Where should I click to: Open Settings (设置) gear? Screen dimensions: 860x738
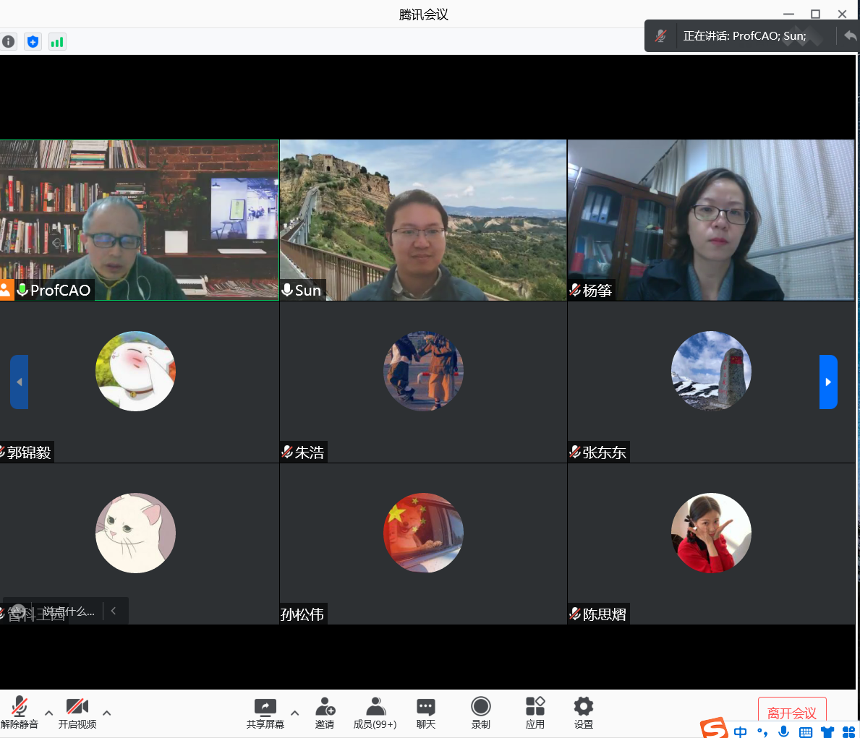(583, 712)
